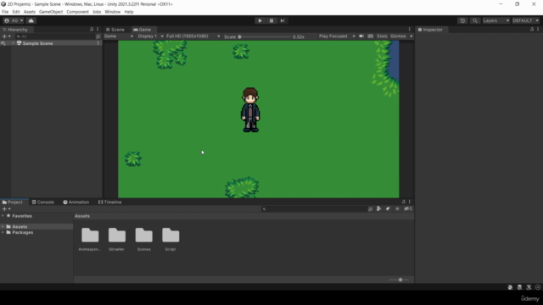Advance one frame with the Step button

(x=283, y=20)
